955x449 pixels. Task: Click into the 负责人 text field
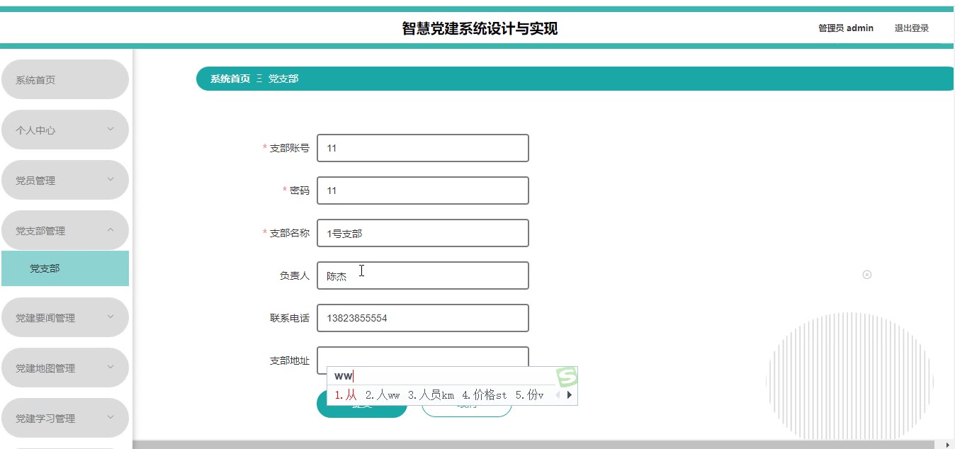coord(423,275)
